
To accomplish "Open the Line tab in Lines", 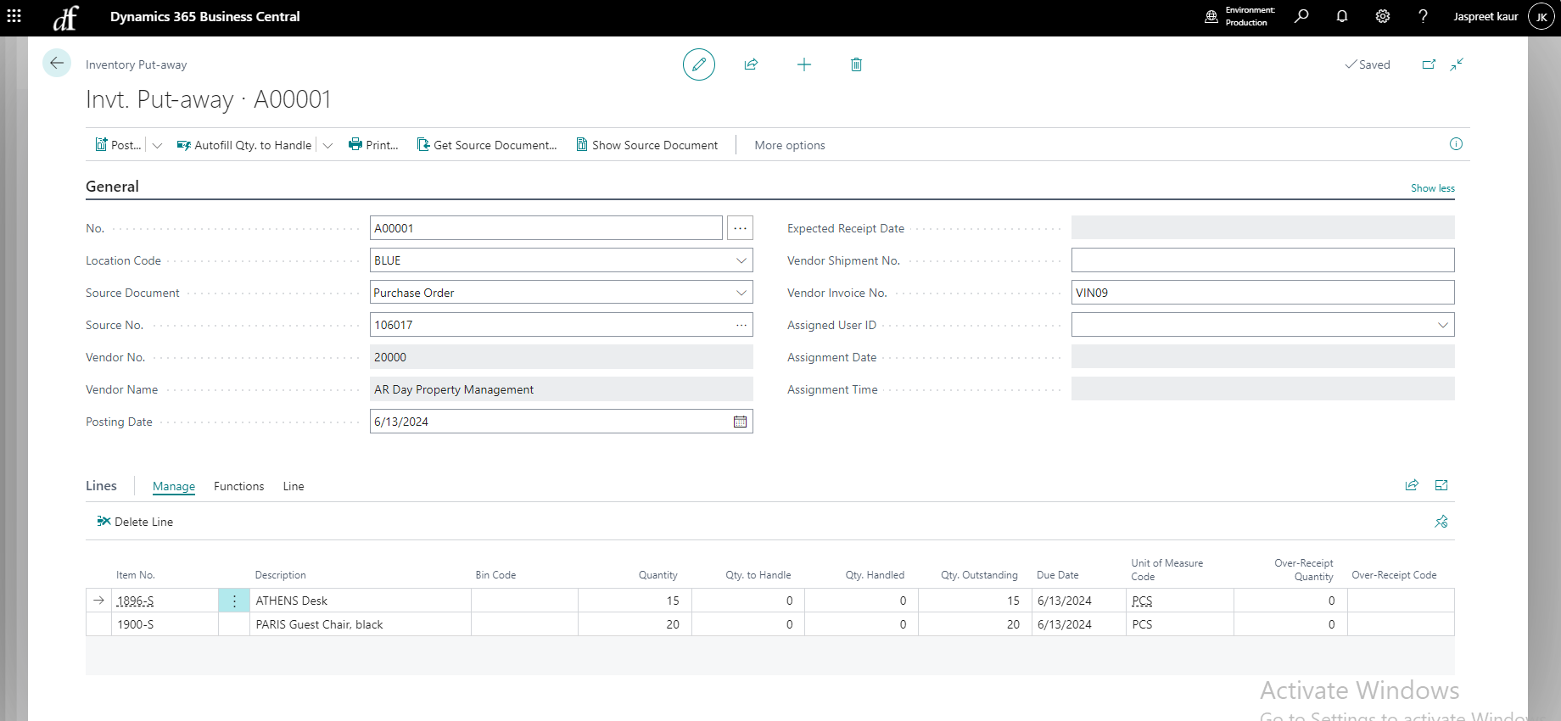I will click(x=293, y=486).
